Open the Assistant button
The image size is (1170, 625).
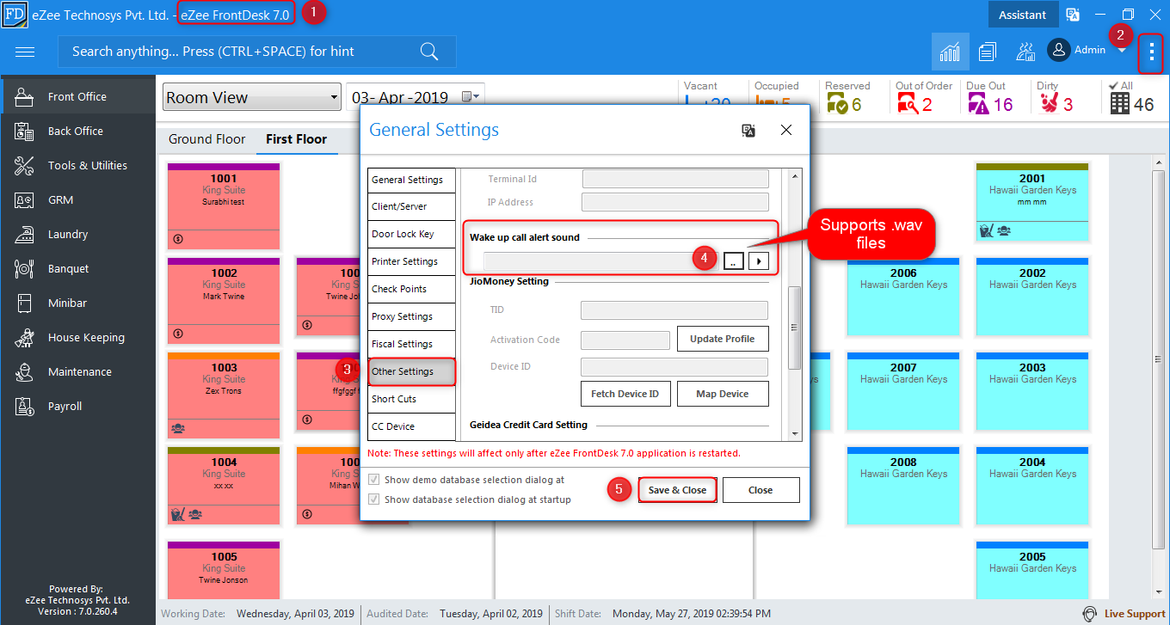pyautogui.click(x=1022, y=15)
